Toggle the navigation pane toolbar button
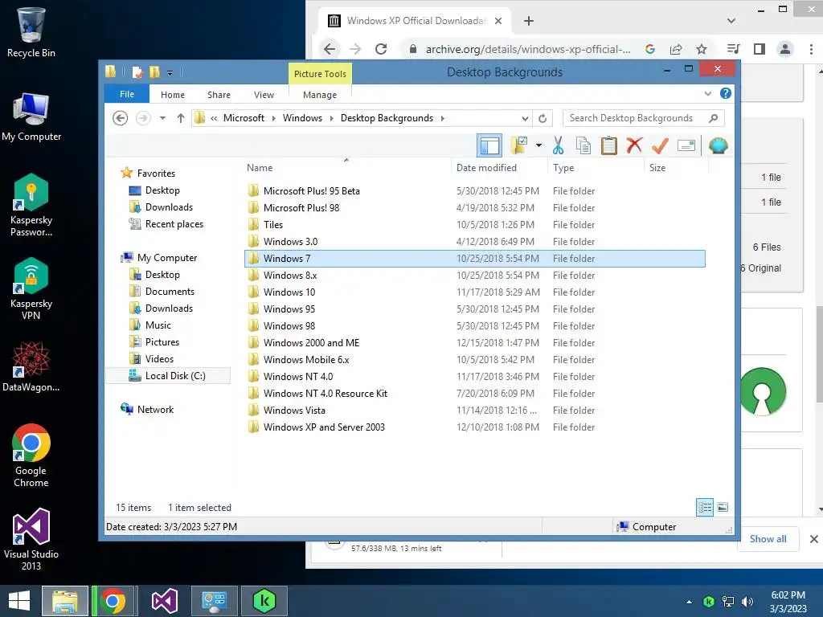 click(489, 145)
